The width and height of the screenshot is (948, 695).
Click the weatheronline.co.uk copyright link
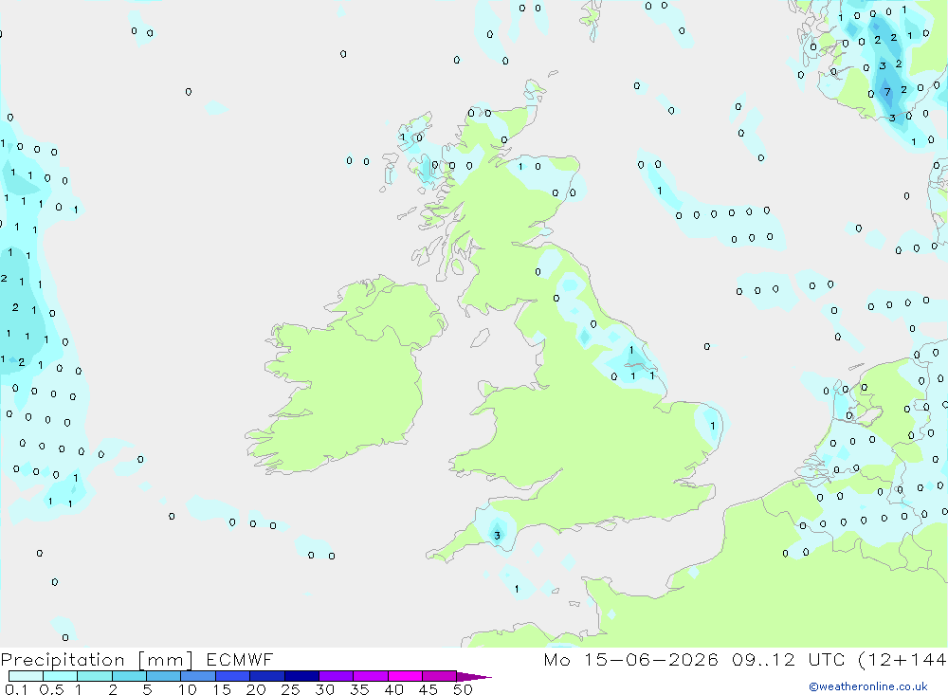point(868,686)
